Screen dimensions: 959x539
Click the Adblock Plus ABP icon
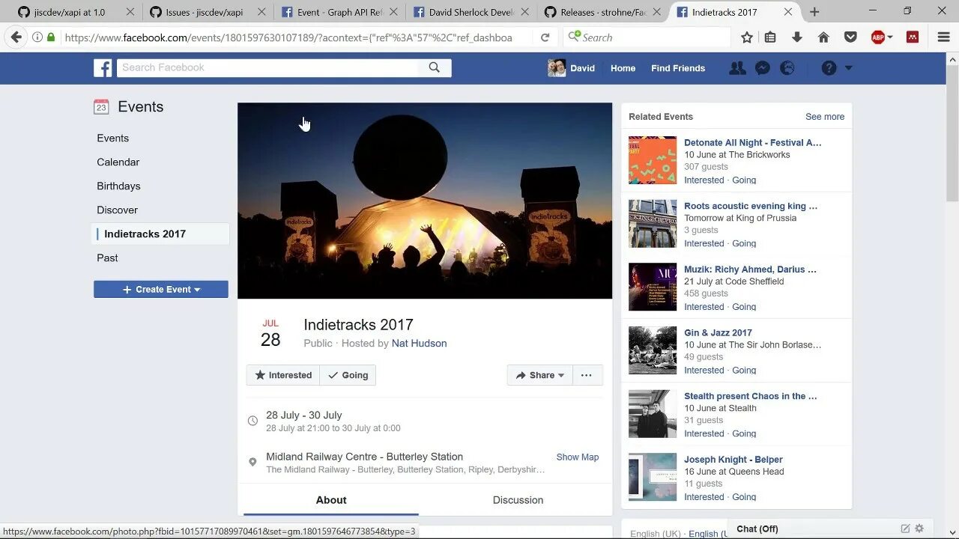tap(878, 37)
